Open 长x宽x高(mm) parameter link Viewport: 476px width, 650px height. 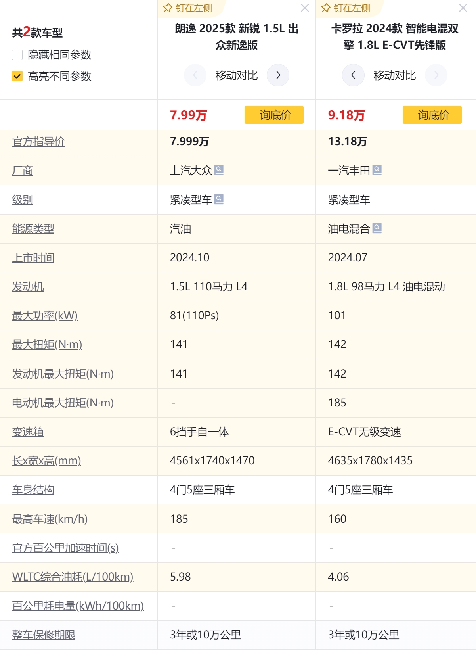click(47, 461)
